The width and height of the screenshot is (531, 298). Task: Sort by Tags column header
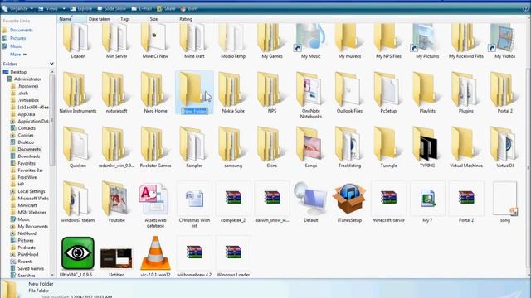tap(133, 19)
